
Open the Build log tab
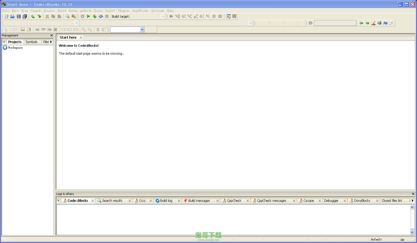166,200
